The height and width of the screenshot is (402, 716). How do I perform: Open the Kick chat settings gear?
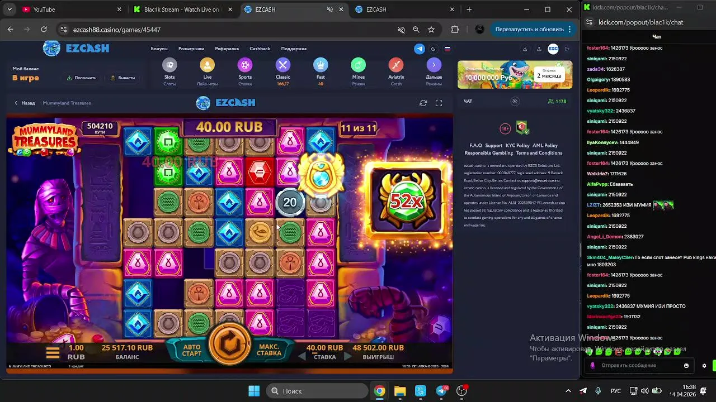704,366
